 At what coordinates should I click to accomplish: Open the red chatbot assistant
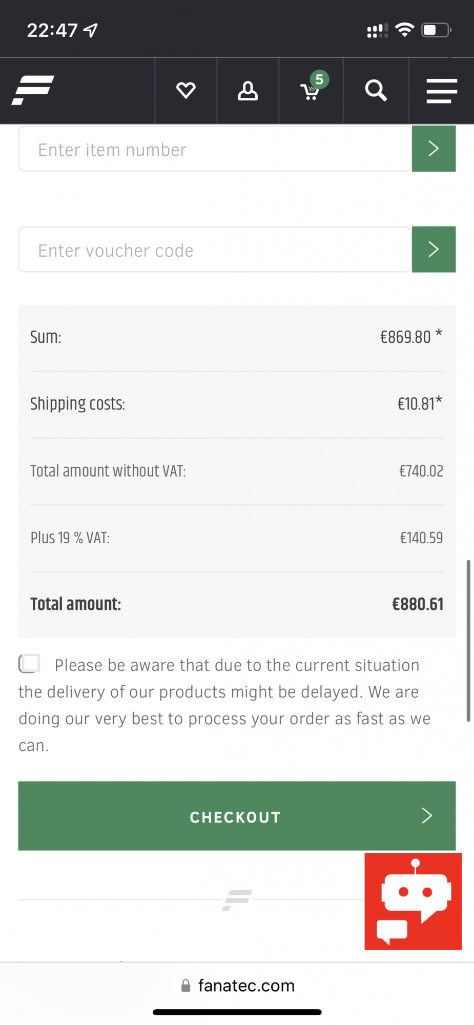[x=413, y=901]
